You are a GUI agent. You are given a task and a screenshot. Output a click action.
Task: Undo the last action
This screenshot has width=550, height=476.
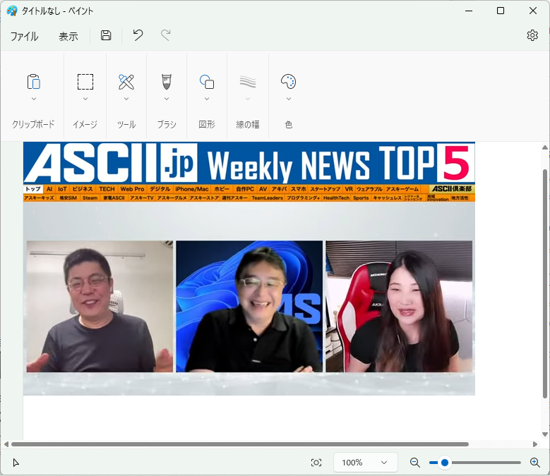[138, 35]
